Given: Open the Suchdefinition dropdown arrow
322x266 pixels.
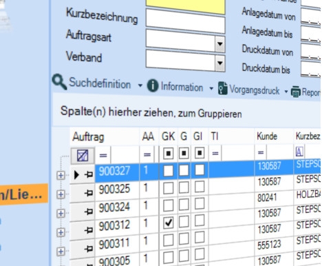Looking at the screenshot, I should (140, 85).
